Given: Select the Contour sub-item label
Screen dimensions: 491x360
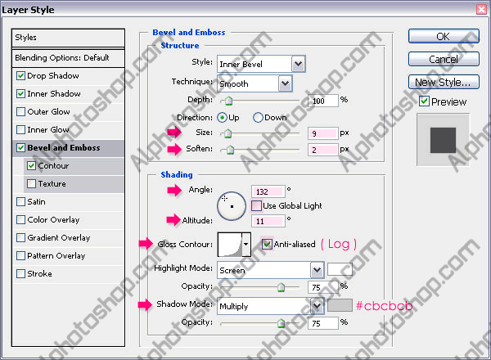Looking at the screenshot, I should [x=53, y=165].
